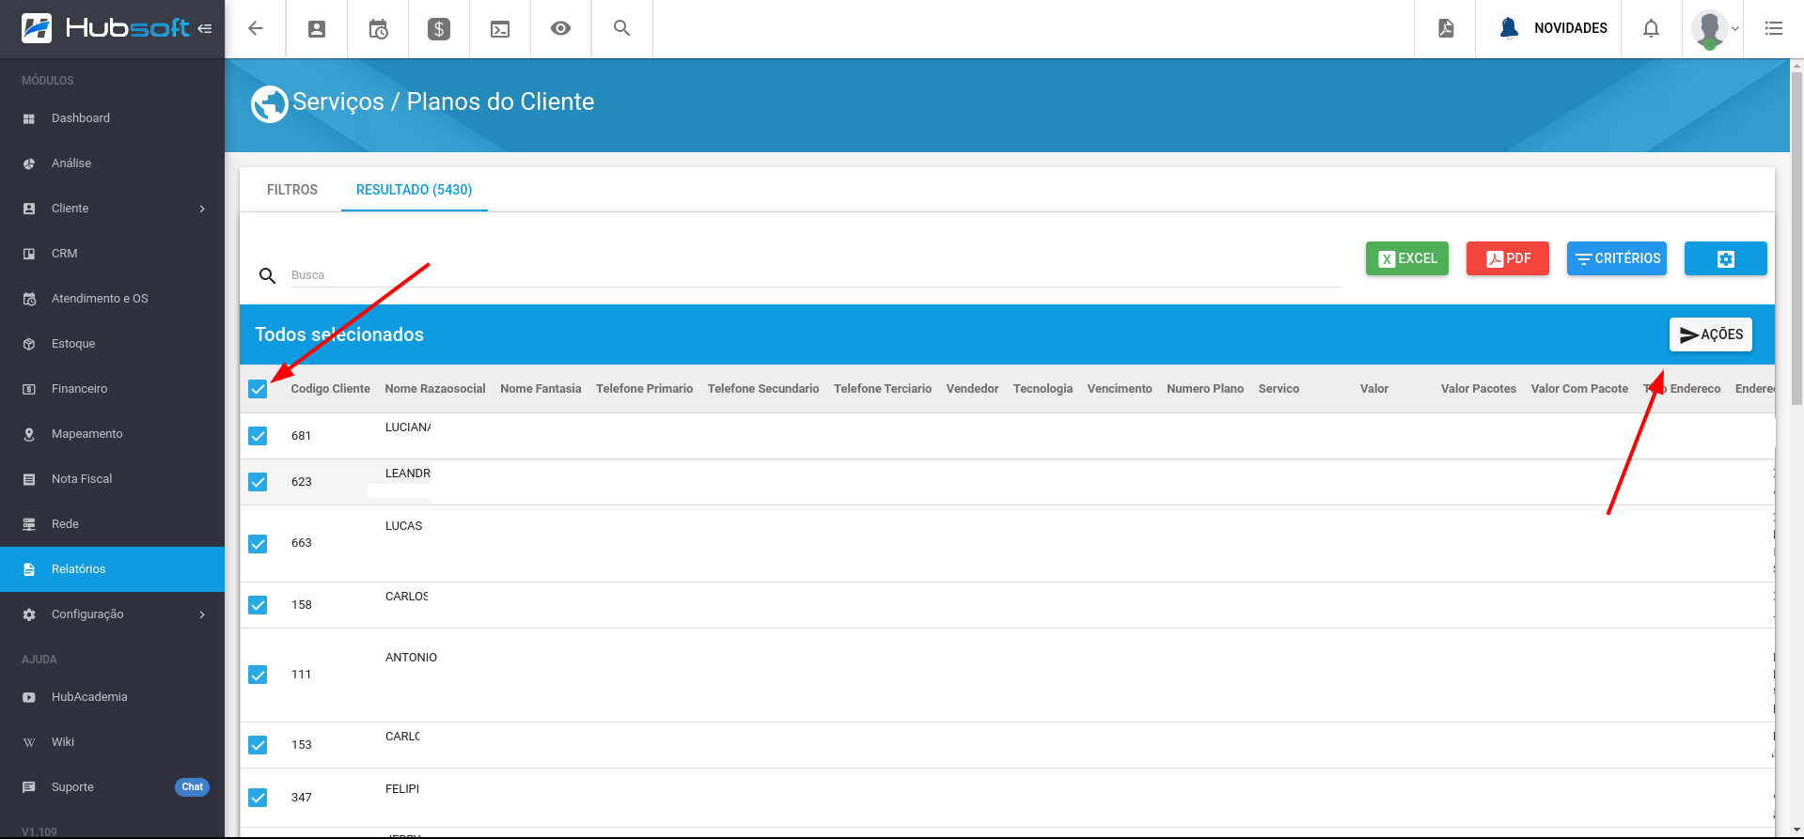The image size is (1804, 839).
Task: Open the CRM module
Action: coord(112,254)
